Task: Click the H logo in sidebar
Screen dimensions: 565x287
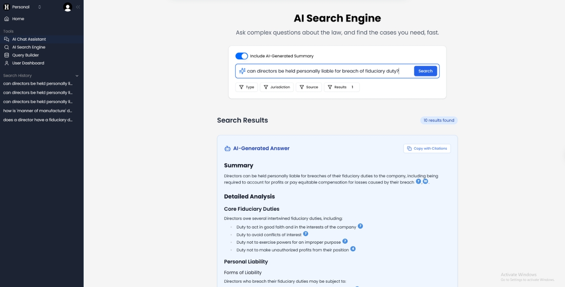Action: (6, 7)
